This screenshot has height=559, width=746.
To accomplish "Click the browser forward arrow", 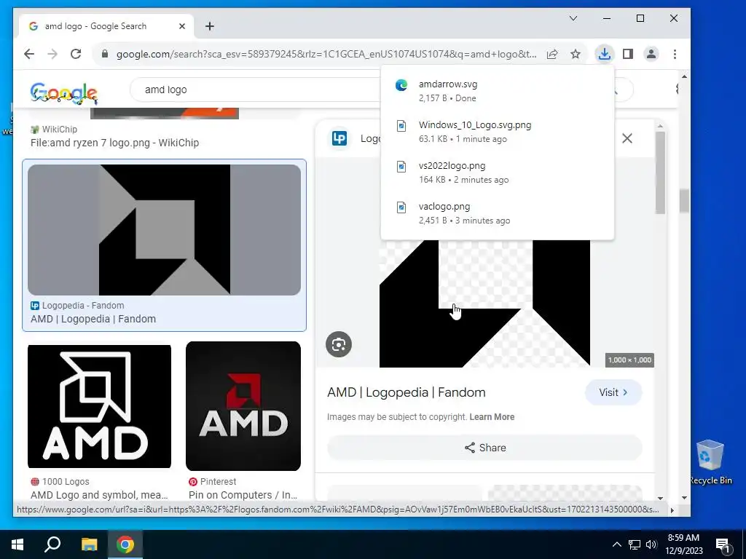I will [x=52, y=54].
